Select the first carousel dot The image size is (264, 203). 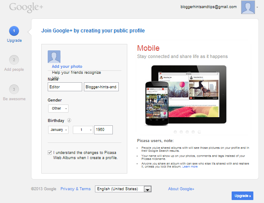click(175, 132)
